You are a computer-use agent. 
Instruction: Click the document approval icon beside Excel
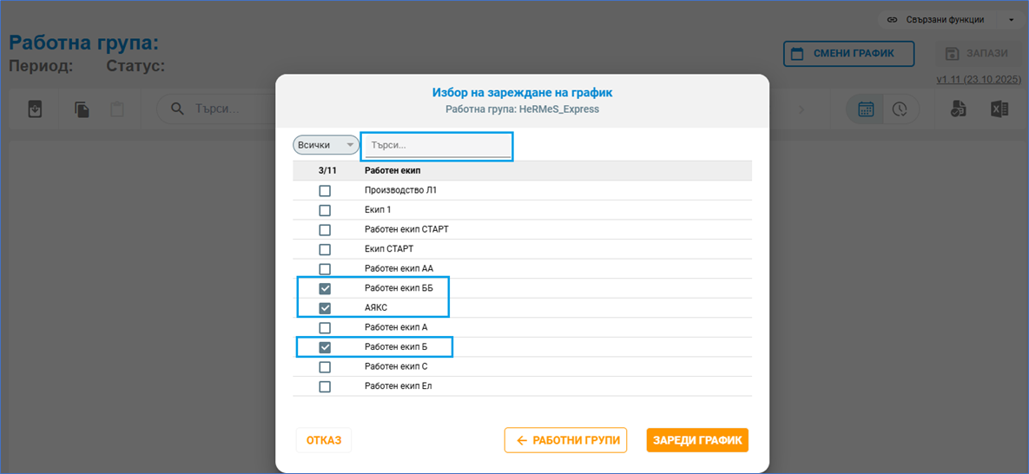point(958,109)
